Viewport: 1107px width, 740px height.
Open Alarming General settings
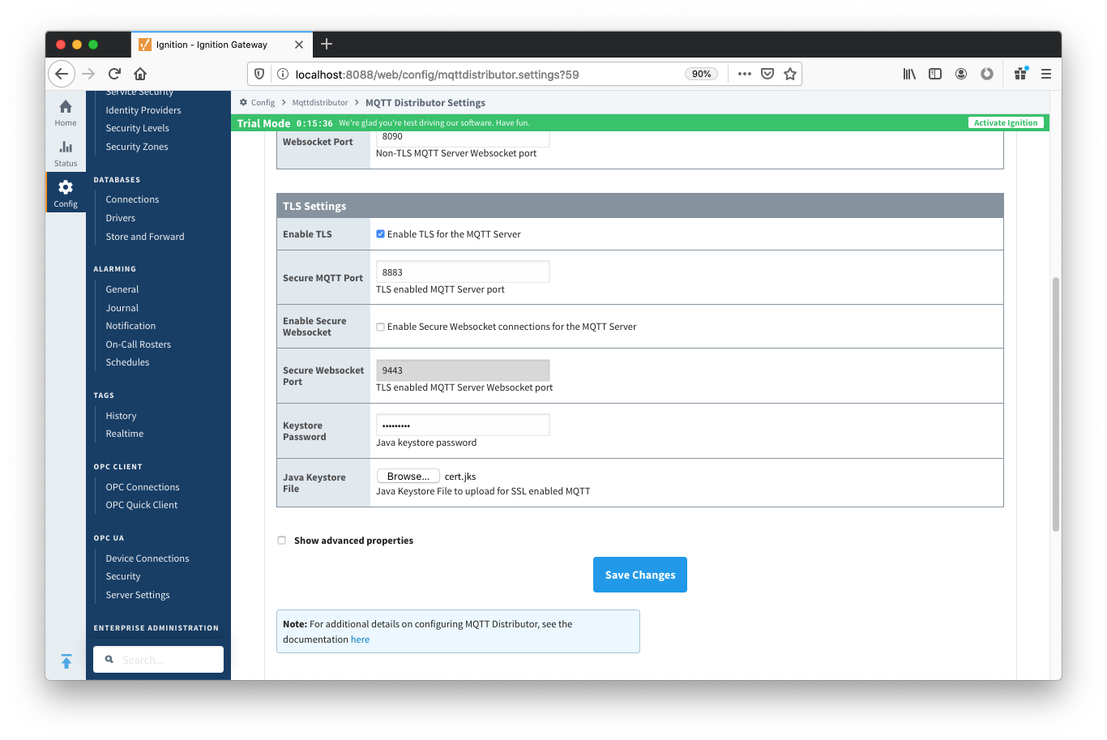tap(122, 289)
